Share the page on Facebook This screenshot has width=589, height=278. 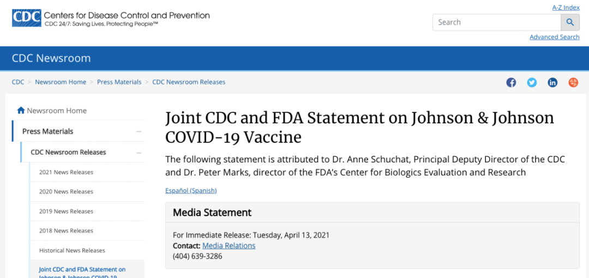point(511,83)
